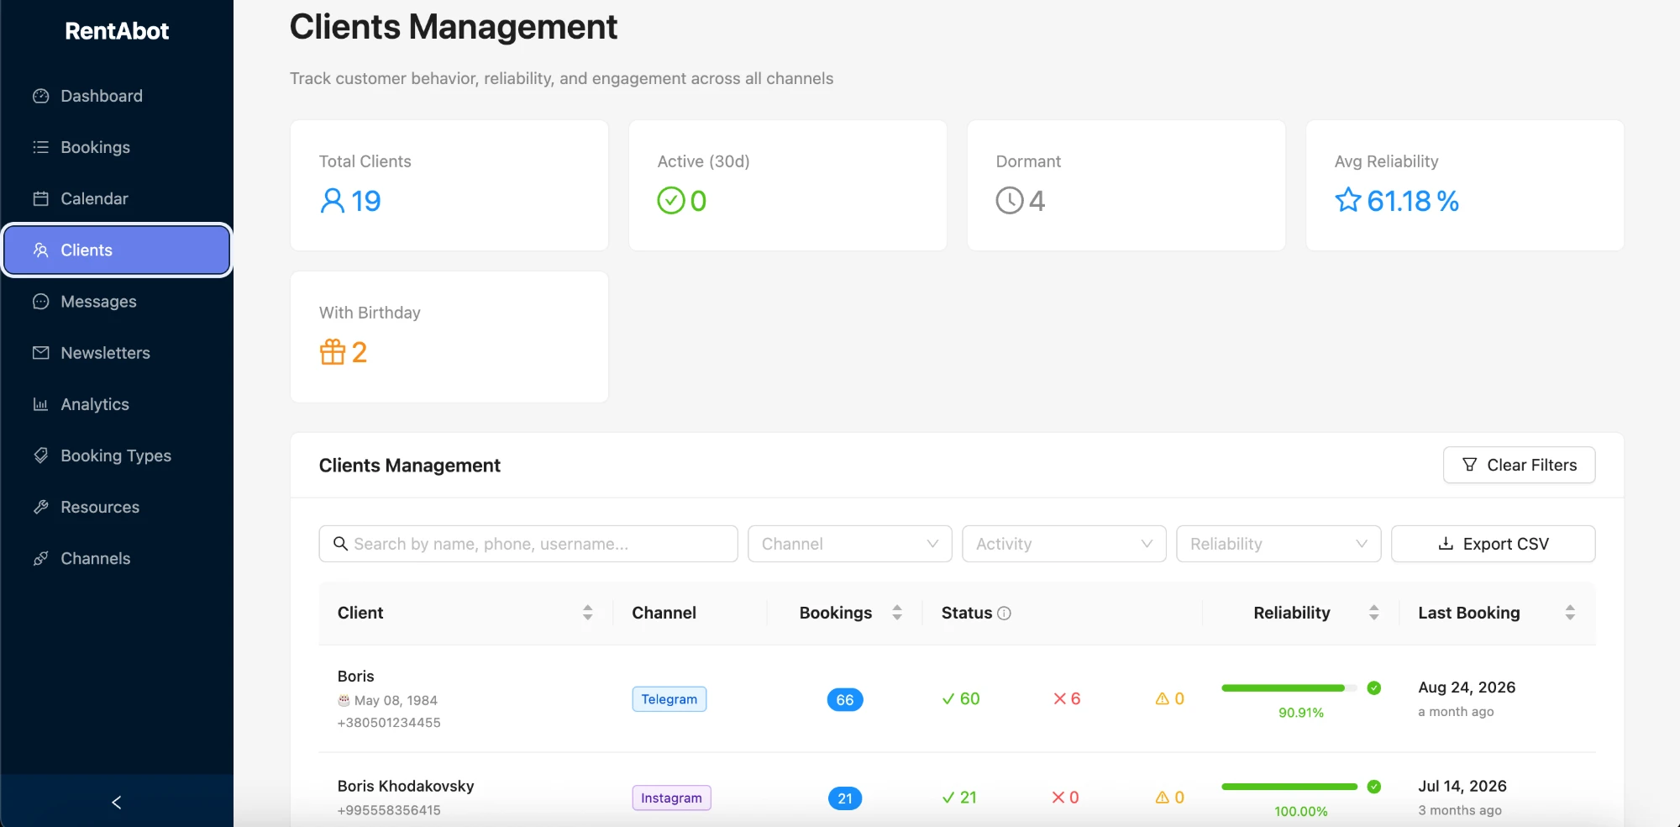
Task: Click the green checkmark icon in Active (30d)
Action: pyautogui.click(x=671, y=201)
